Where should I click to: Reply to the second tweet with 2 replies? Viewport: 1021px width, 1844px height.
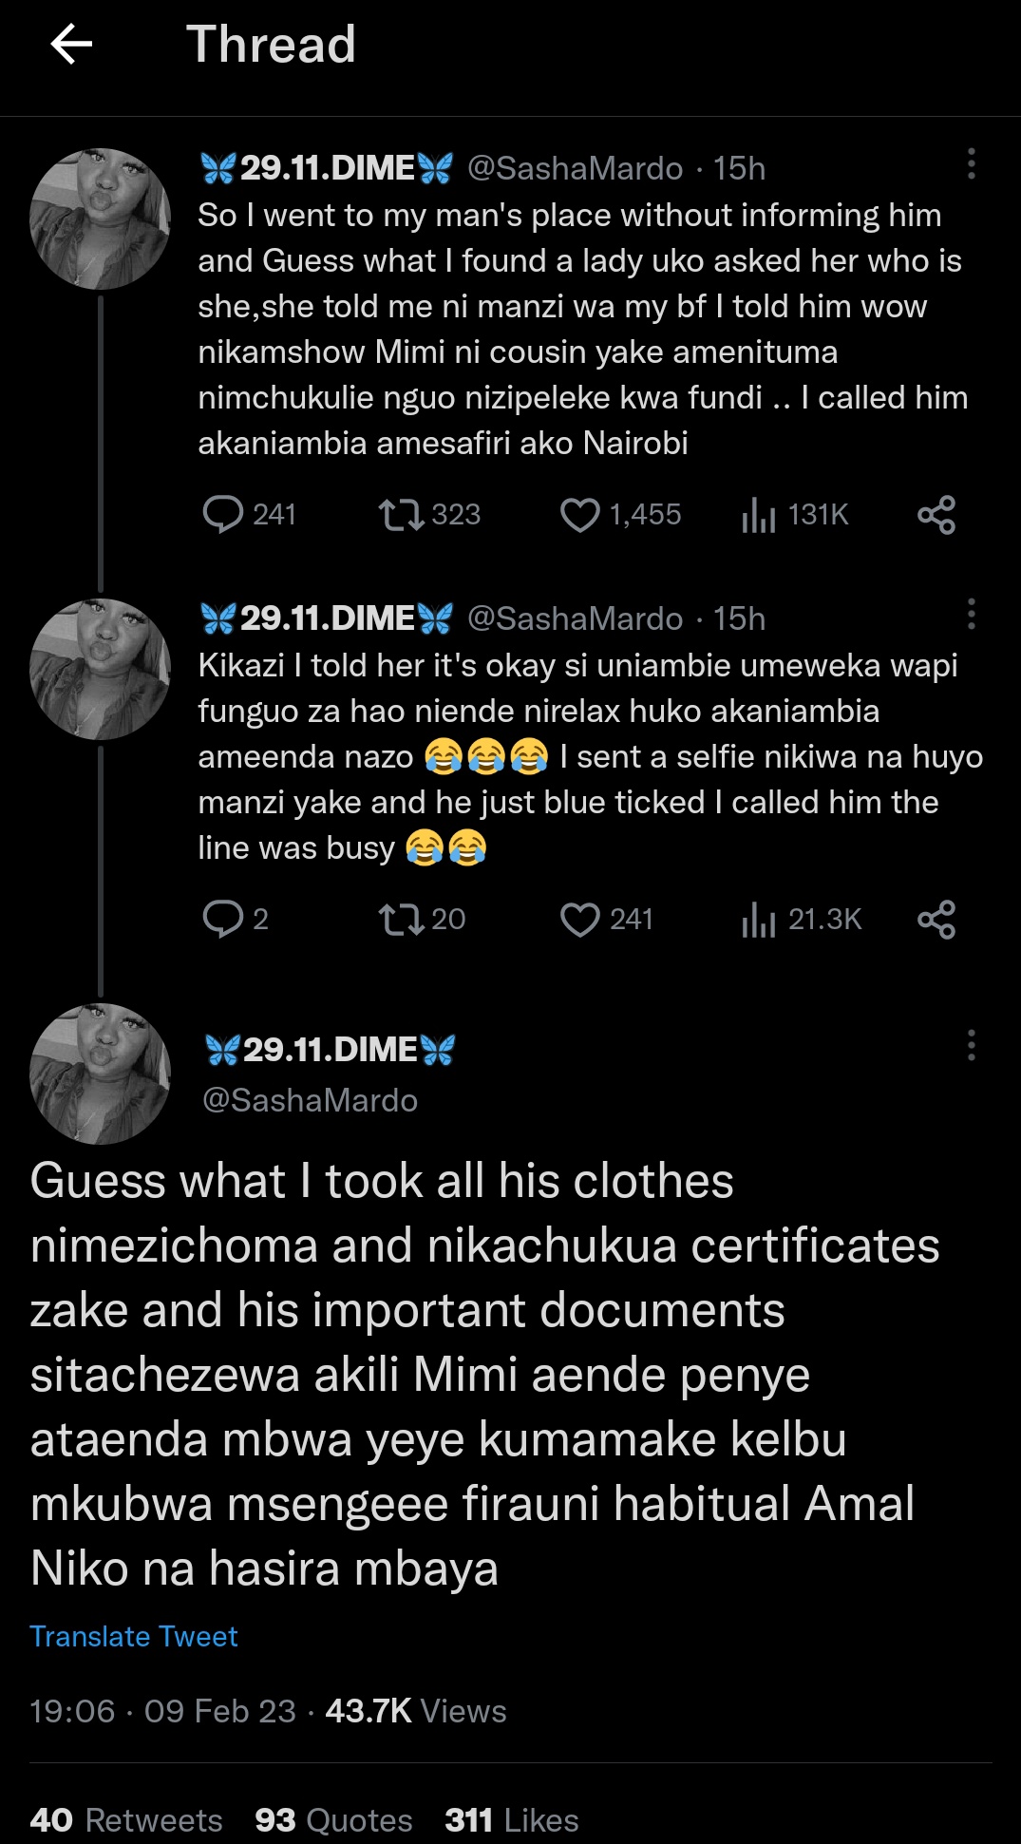click(223, 919)
